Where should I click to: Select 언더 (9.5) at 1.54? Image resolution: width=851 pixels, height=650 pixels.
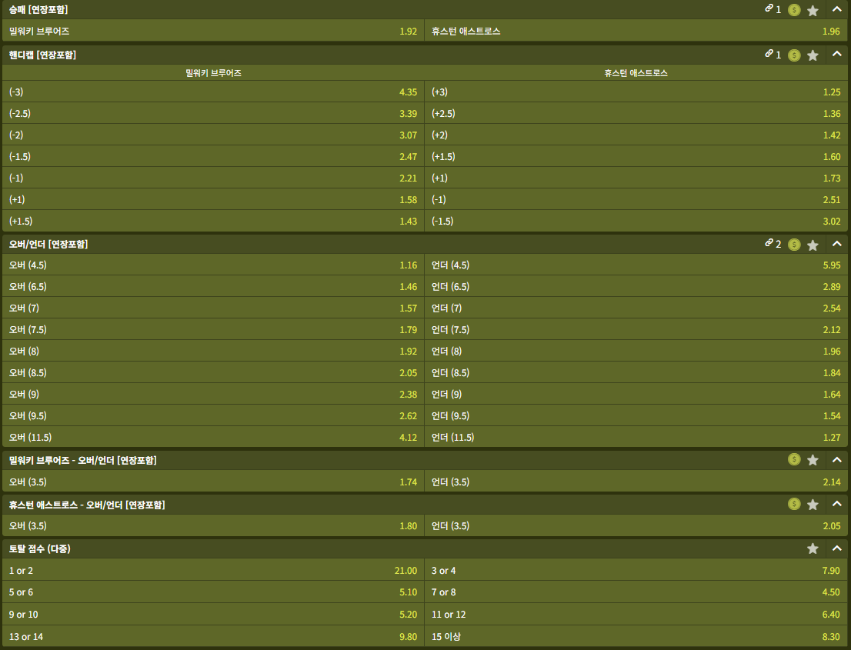click(636, 415)
